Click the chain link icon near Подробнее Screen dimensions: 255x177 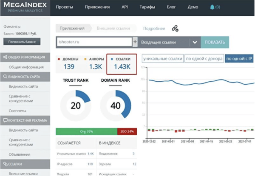click(175, 29)
